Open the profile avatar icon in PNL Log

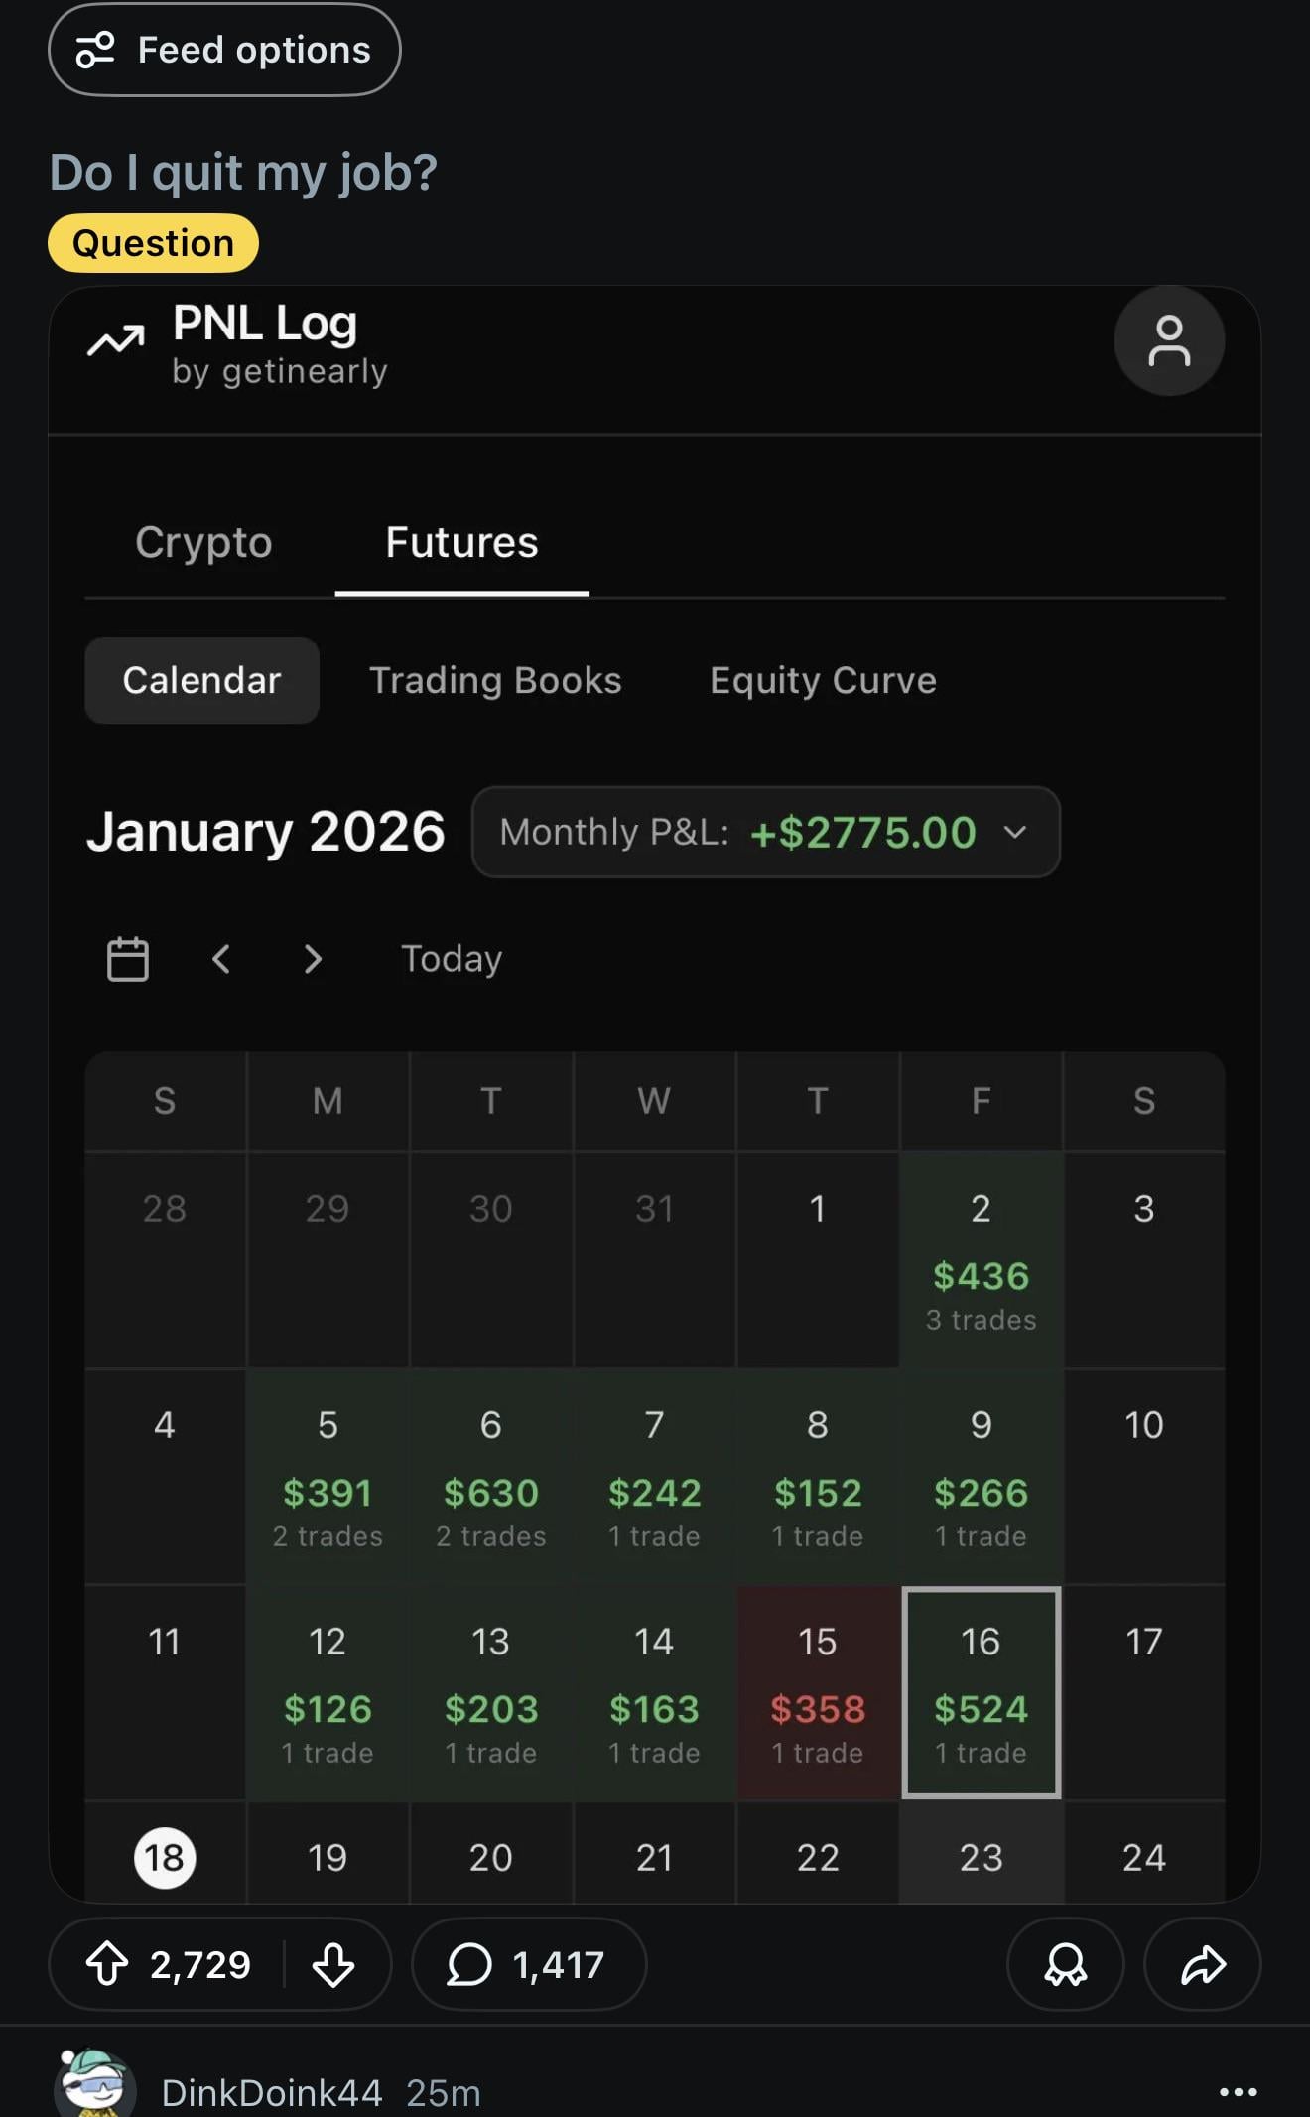(1169, 341)
